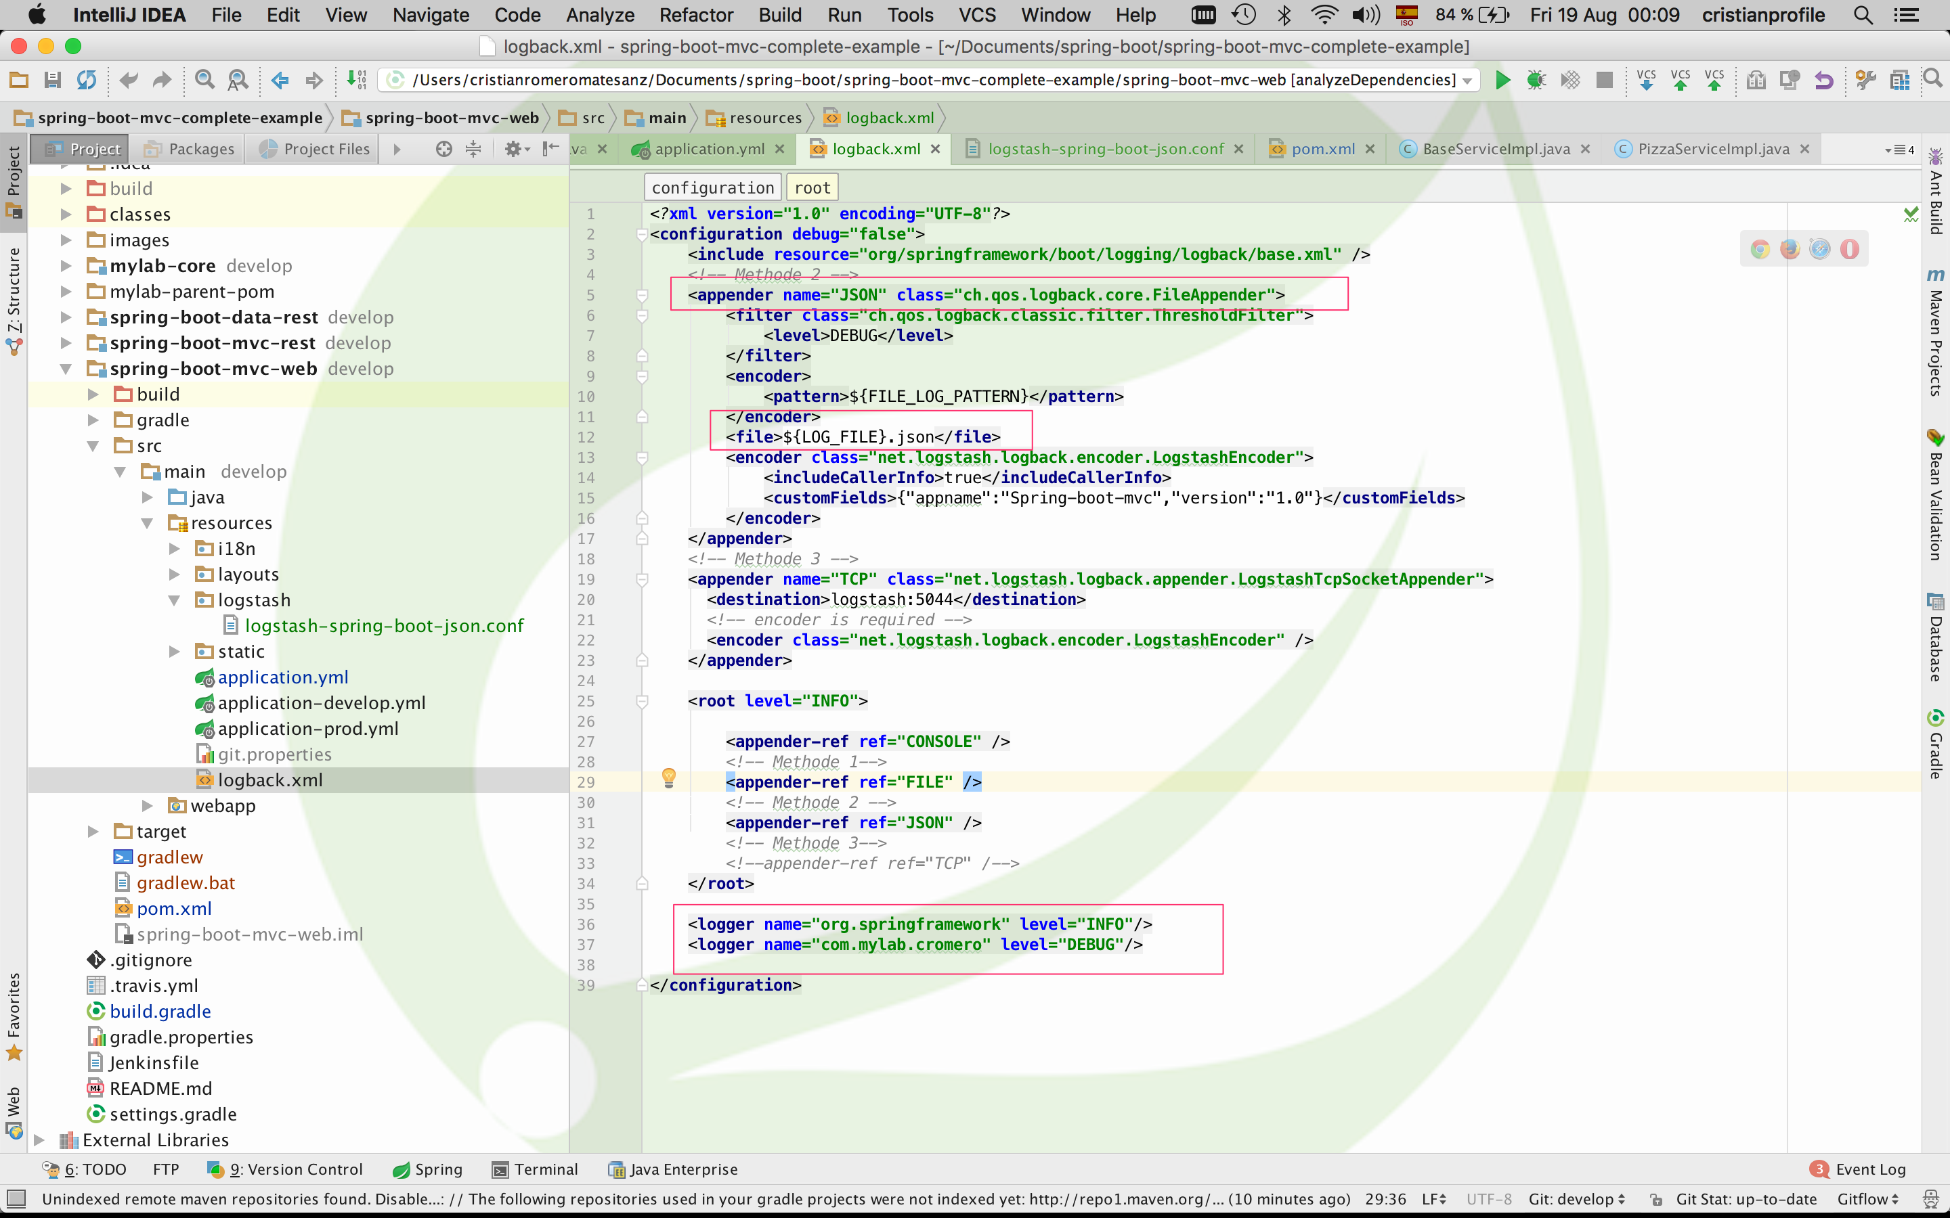Open IDE Settings via the wrench icon
The image size is (1950, 1218).
tap(1865, 80)
